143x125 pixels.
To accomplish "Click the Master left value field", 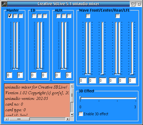I will [9, 75].
